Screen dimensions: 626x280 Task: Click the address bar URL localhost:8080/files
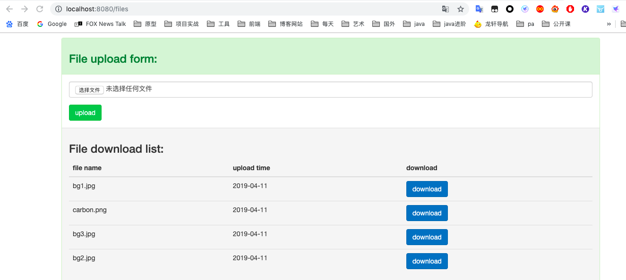97,9
